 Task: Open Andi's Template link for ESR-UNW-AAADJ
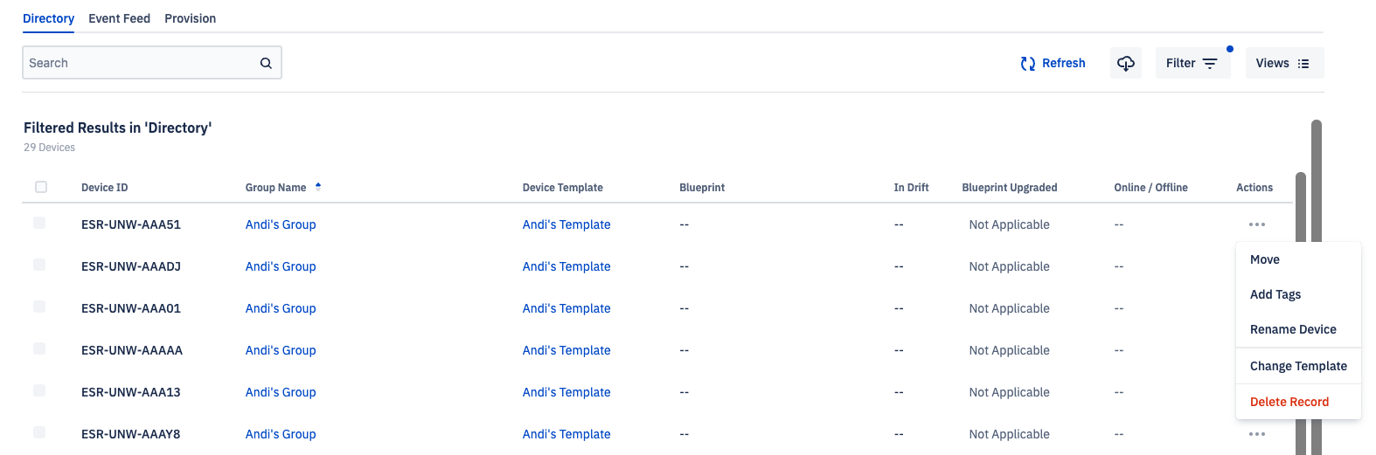566,266
